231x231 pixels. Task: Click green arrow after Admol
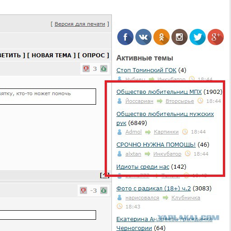point(148,132)
